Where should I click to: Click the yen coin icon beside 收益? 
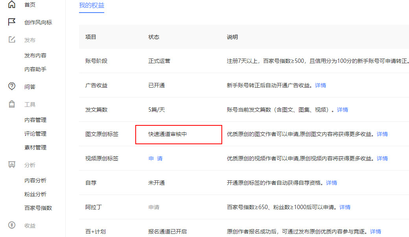[12, 225]
